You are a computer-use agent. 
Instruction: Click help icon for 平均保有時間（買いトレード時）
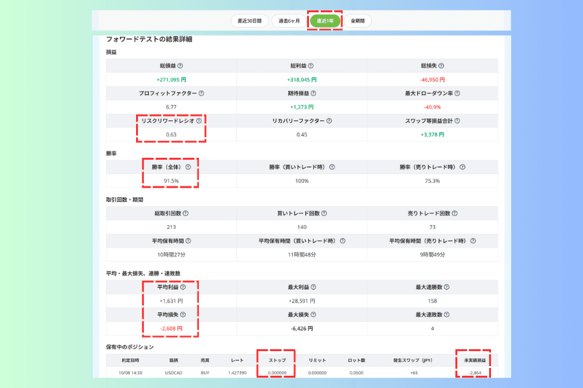[343, 241]
